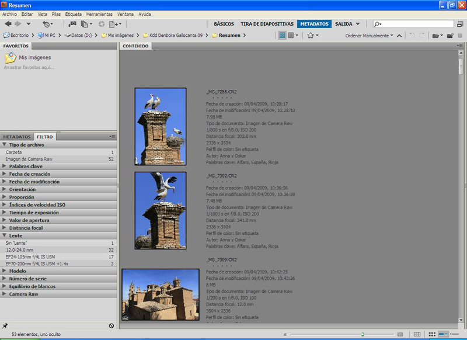
Task: Toggle EF24-105mm f/4L IS USM filter
Action: [x=58, y=257]
